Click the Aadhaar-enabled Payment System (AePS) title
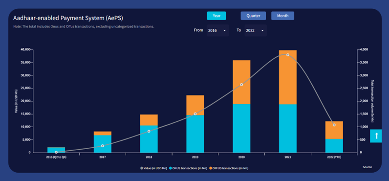The height and width of the screenshot is (181, 389). (68, 19)
